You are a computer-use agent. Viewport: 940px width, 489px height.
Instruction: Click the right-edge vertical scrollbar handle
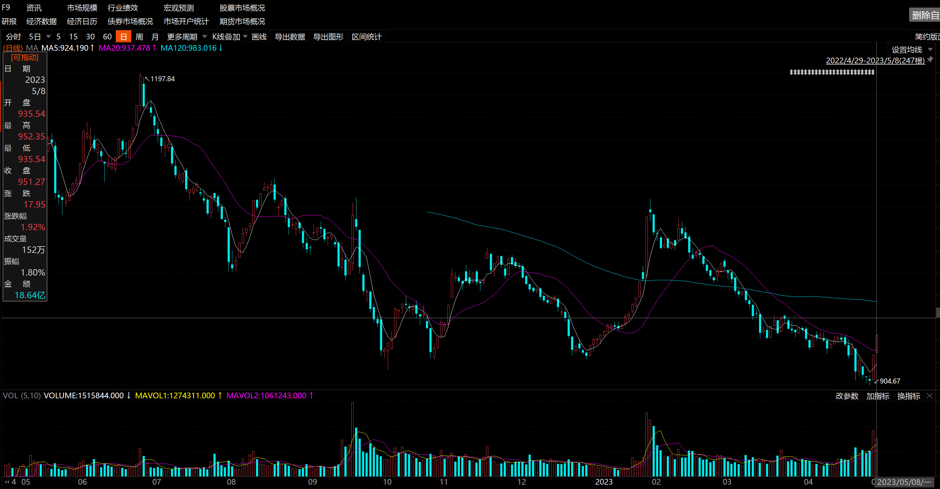click(x=937, y=312)
